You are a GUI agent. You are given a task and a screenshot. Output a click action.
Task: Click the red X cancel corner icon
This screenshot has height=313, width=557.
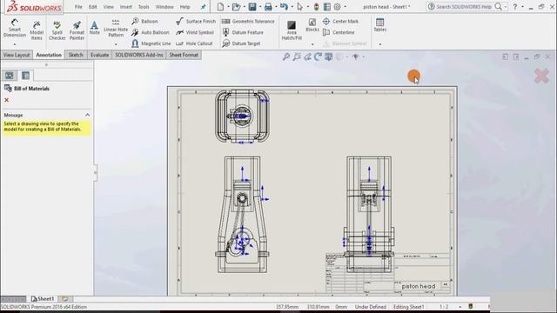tap(541, 76)
